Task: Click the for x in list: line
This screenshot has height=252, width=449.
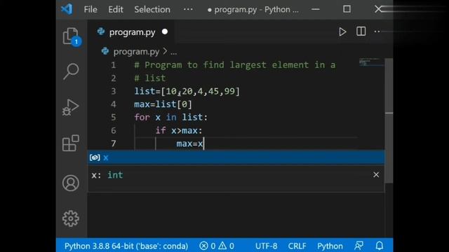Action: 171,118
